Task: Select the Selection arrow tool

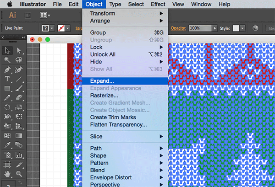Action: pos(8,50)
